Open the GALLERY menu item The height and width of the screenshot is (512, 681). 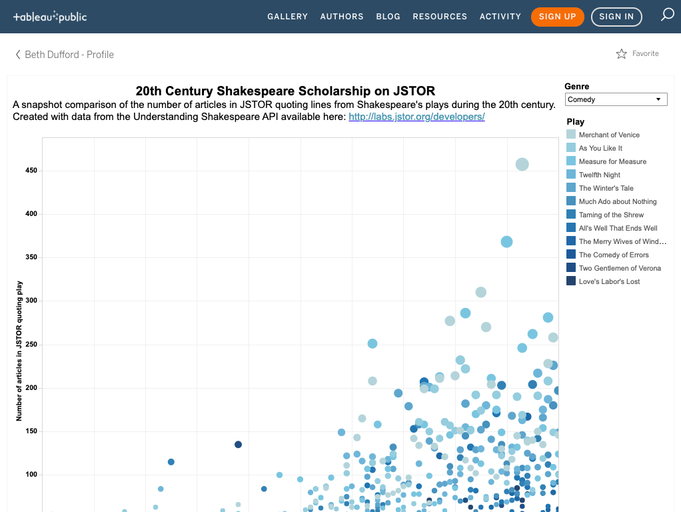point(287,17)
